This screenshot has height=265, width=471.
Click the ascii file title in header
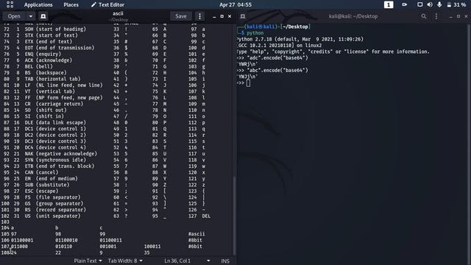(x=118, y=13)
